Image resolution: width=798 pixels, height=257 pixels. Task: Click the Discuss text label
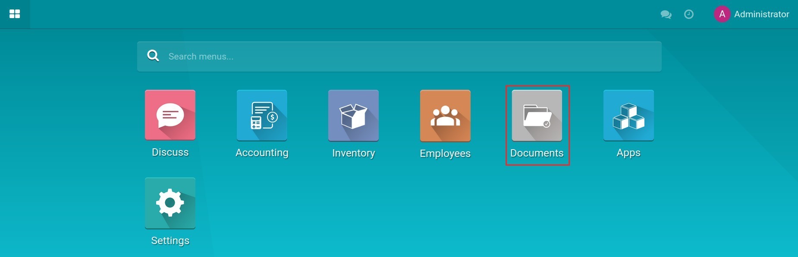point(170,152)
